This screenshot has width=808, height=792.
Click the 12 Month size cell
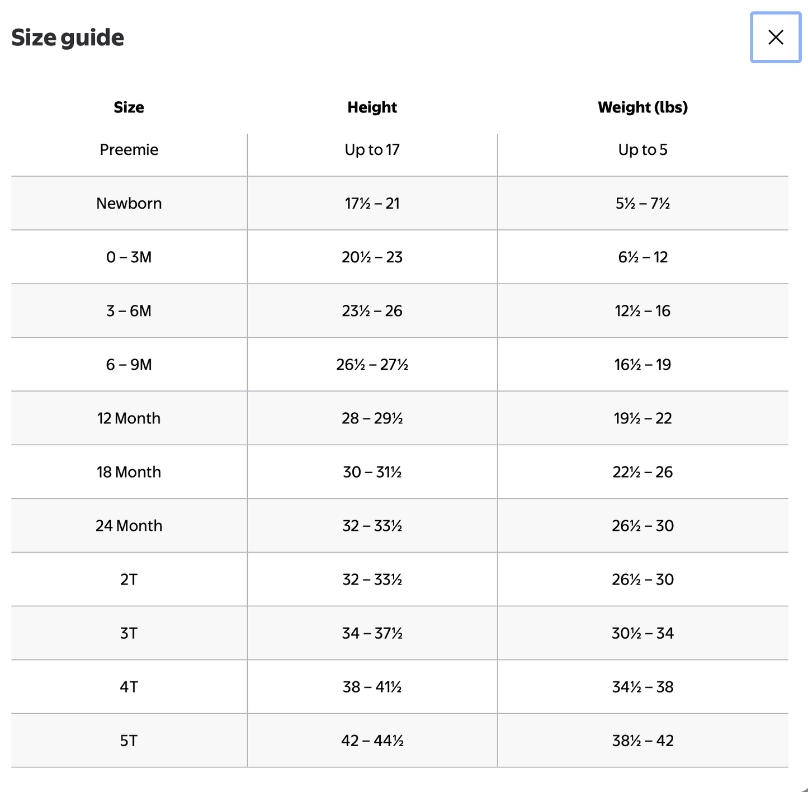click(129, 418)
